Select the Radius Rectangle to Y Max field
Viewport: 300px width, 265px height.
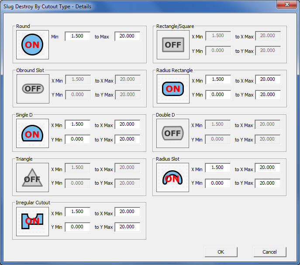pos(268,95)
